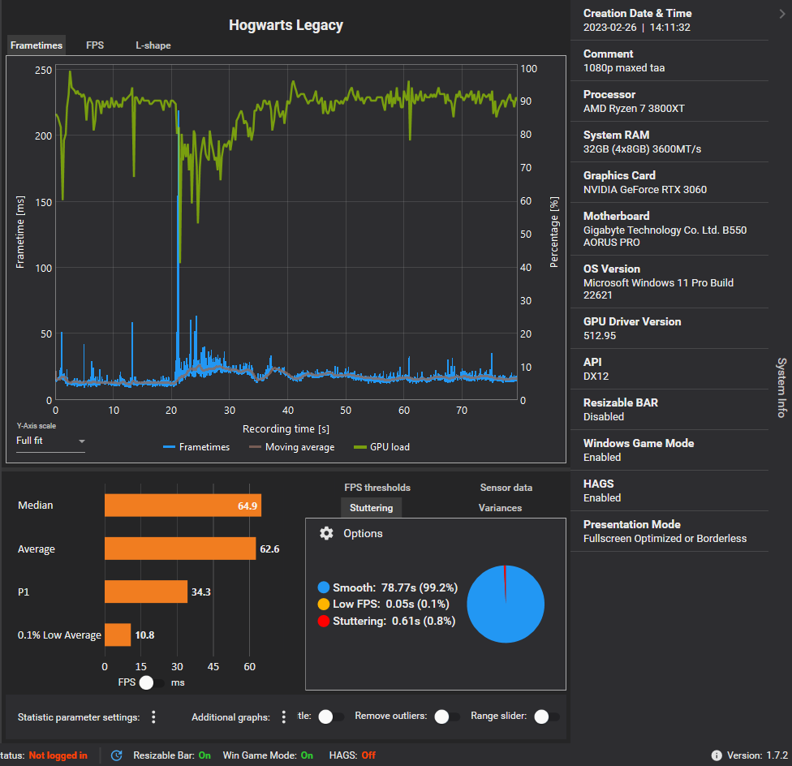Open the Sensor data tab
This screenshot has height=766, width=792.
506,488
